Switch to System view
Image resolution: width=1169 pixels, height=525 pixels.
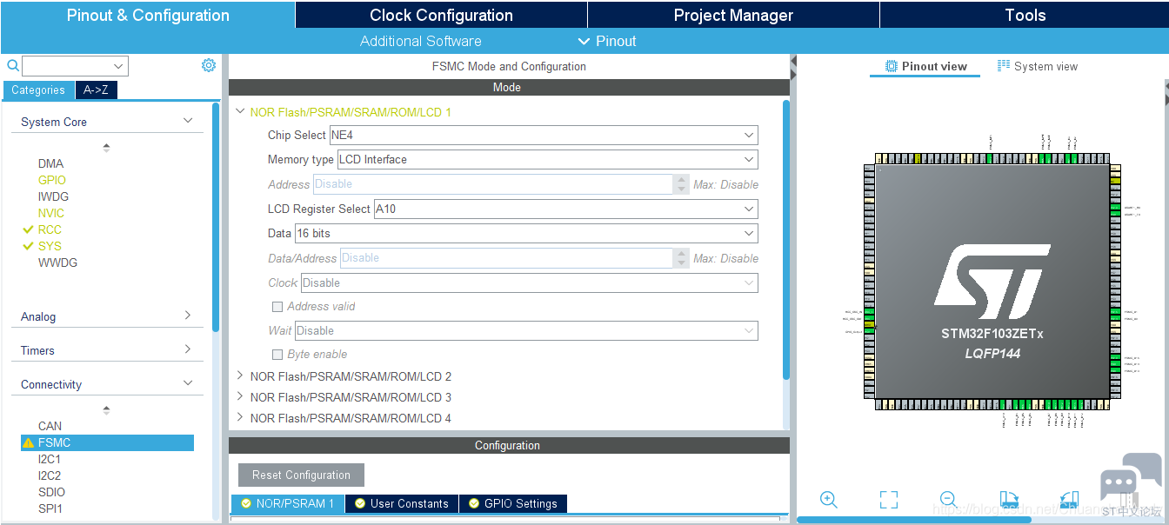coord(1037,66)
